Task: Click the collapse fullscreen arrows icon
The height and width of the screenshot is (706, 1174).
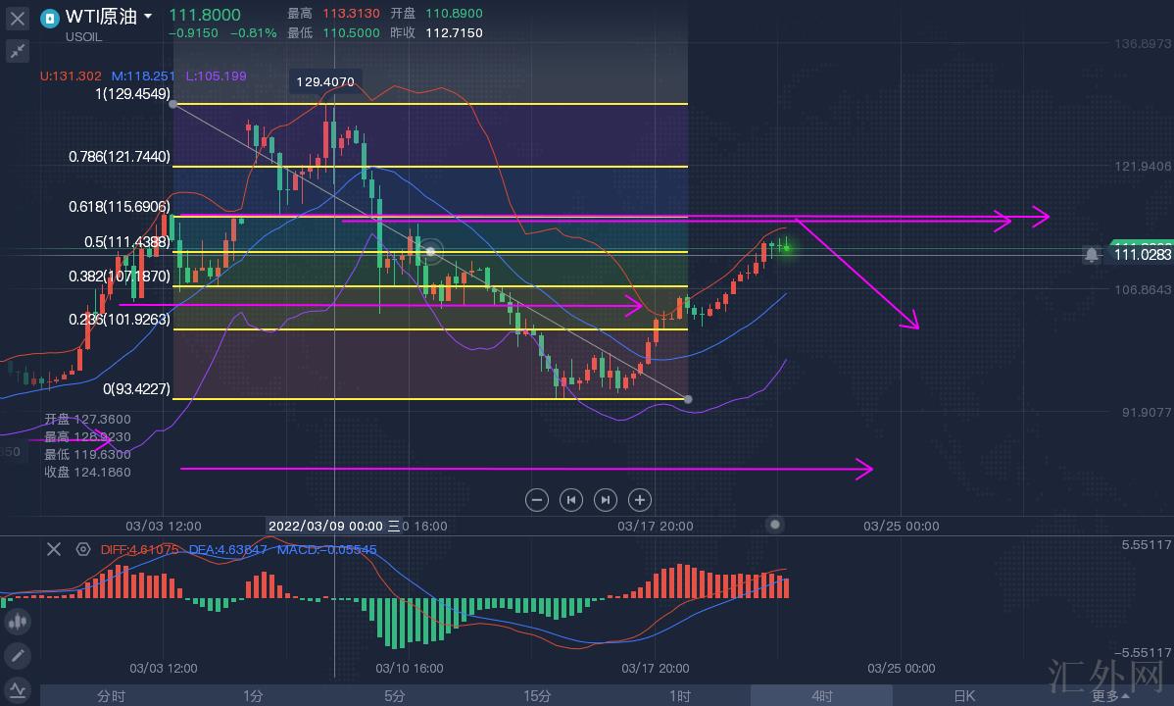Action: (x=18, y=52)
